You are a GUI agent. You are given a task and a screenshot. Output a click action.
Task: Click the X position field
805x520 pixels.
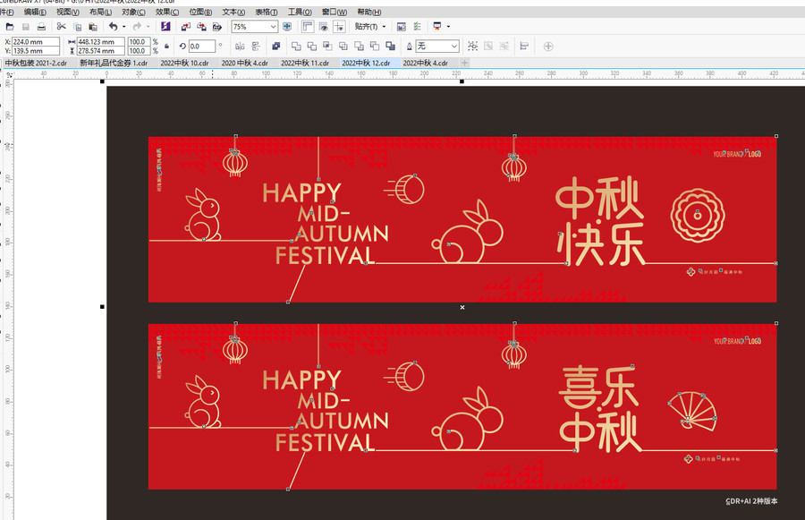click(36, 42)
